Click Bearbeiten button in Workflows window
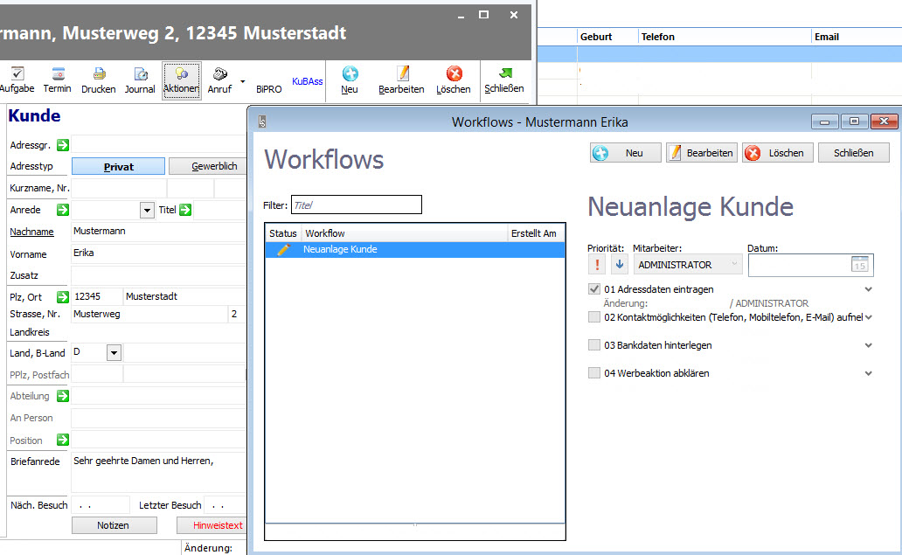This screenshot has height=555, width=902. 701,153
